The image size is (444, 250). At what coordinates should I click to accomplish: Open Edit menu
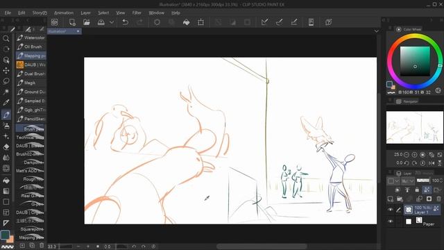(x=22, y=12)
